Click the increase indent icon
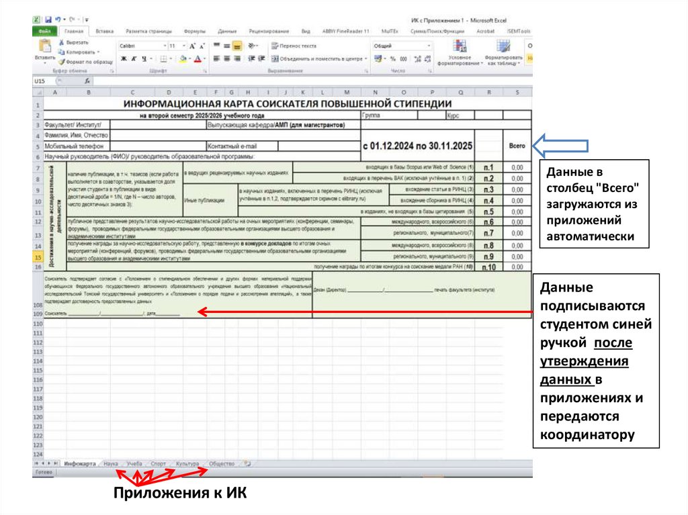Screen dimensions: 688x515 261,59
